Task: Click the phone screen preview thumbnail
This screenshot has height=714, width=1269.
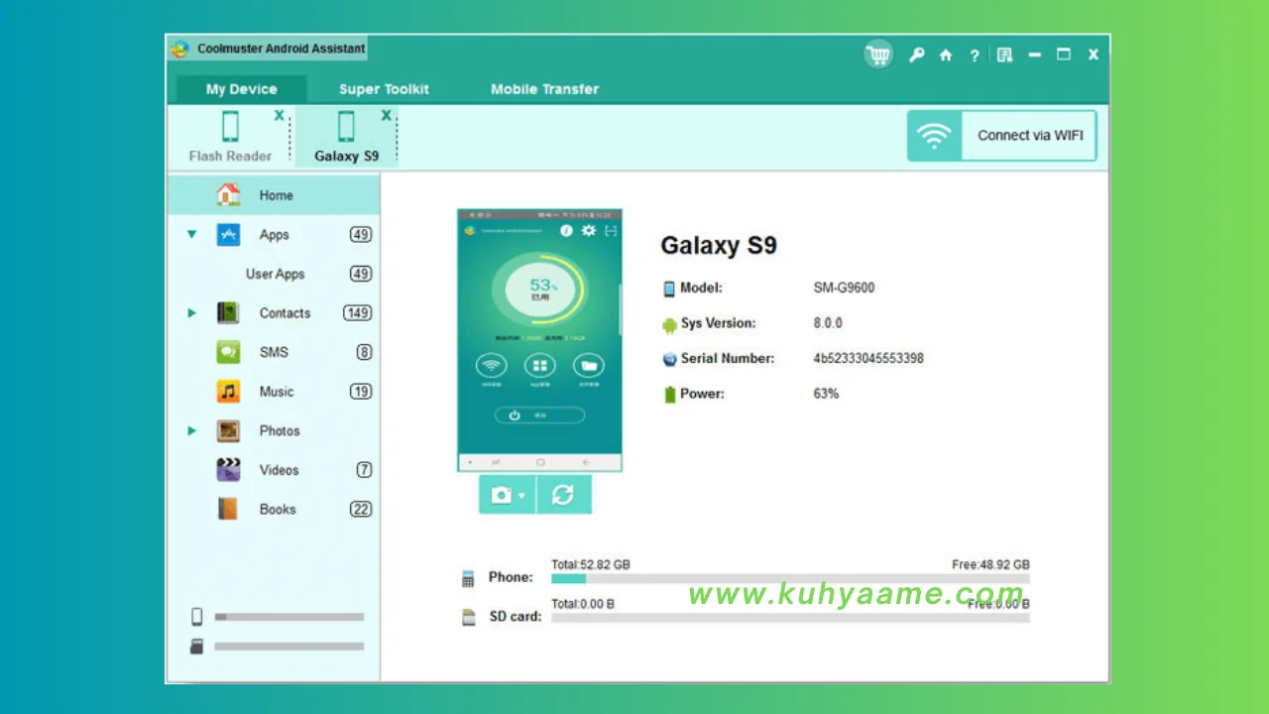Action: (x=539, y=340)
